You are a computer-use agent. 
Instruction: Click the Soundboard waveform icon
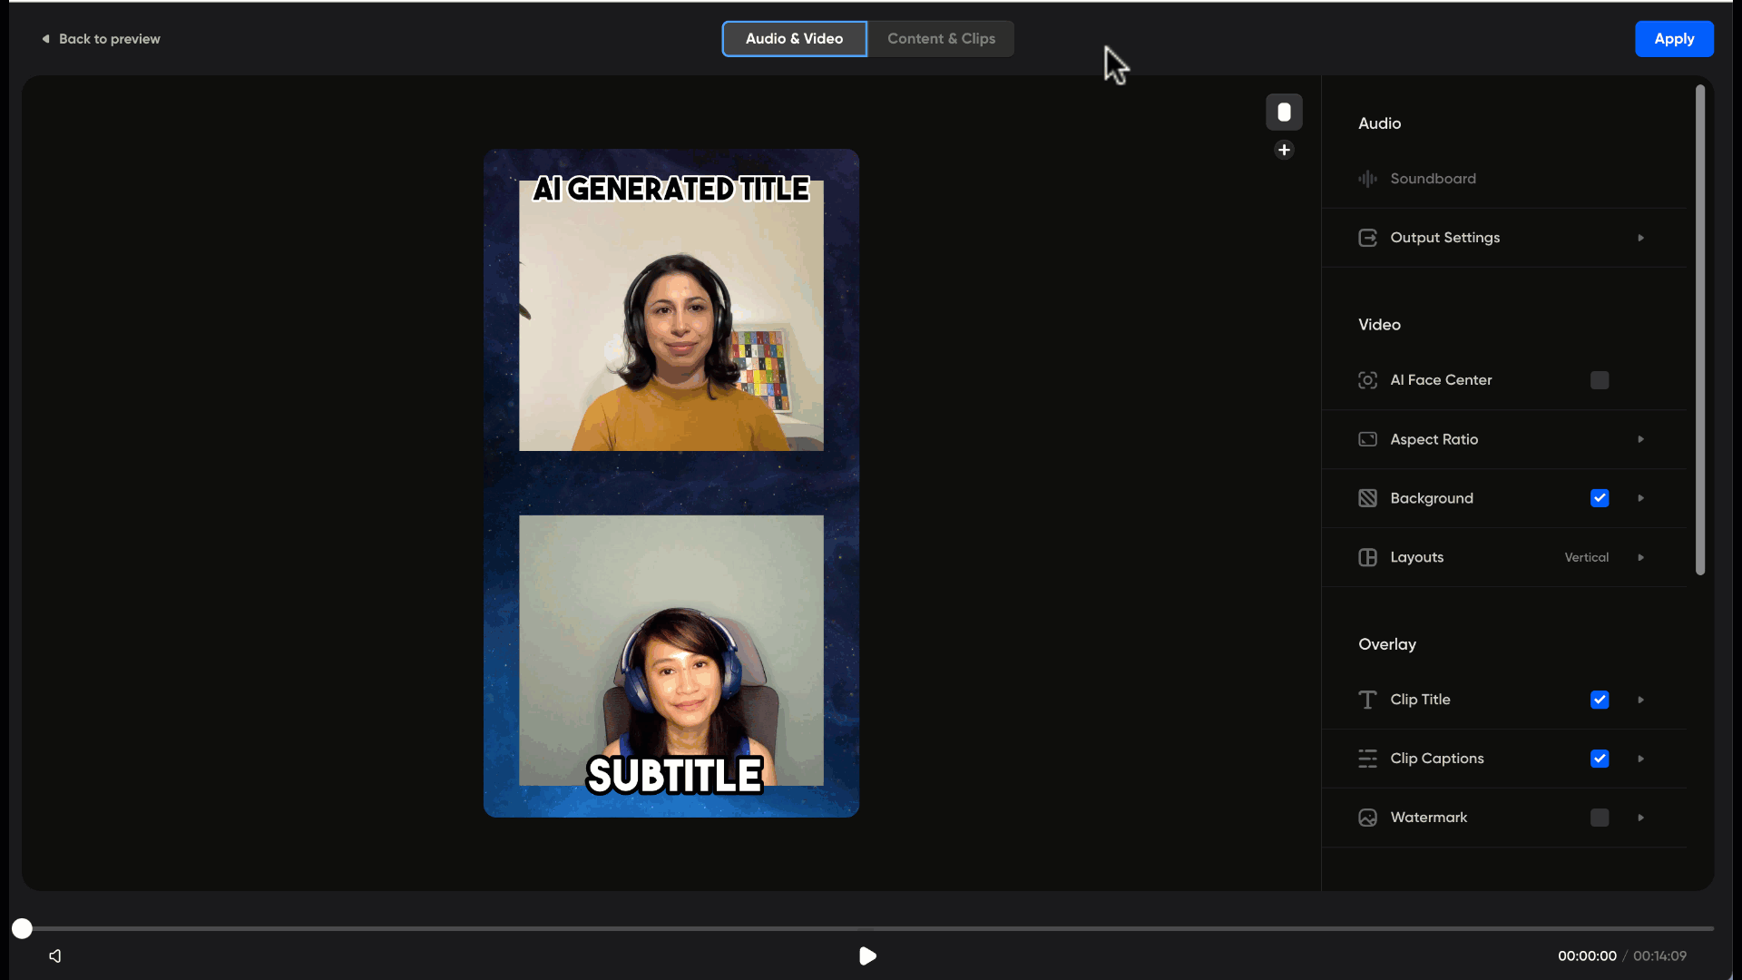coord(1367,179)
